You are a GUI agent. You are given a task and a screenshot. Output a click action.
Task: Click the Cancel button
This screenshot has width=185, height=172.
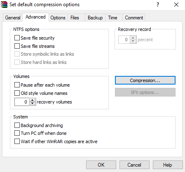point(134,165)
